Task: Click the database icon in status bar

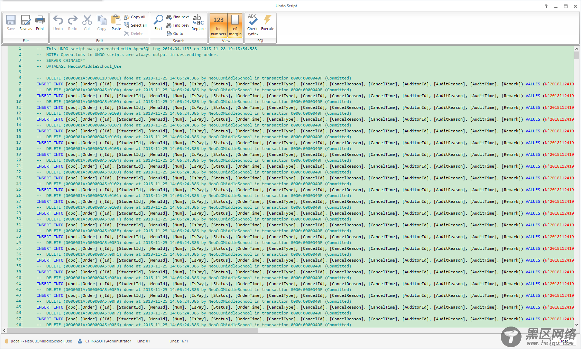Action: pyautogui.click(x=7, y=341)
